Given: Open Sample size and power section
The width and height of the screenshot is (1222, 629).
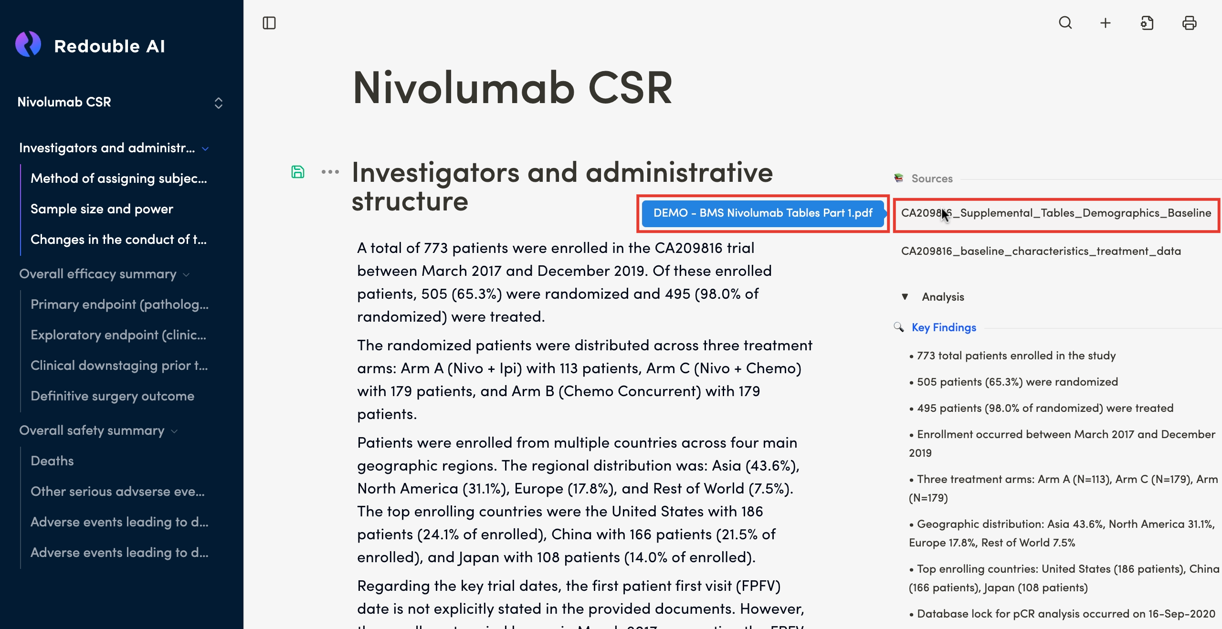Looking at the screenshot, I should point(102,209).
